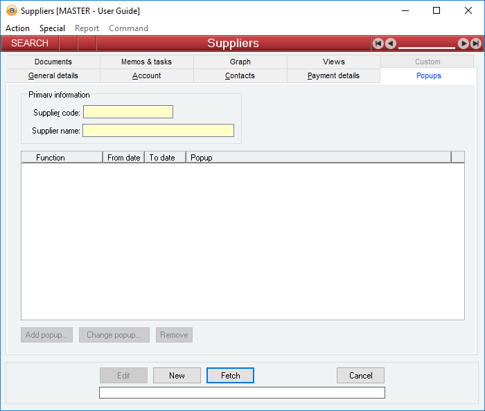Screen dimensions: 485x411
Task: Sort by the Function column header
Action: pos(62,158)
